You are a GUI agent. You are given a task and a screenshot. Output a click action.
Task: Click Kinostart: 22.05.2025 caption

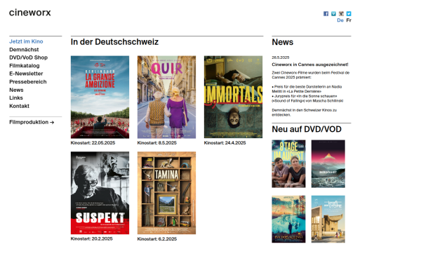coord(93,143)
